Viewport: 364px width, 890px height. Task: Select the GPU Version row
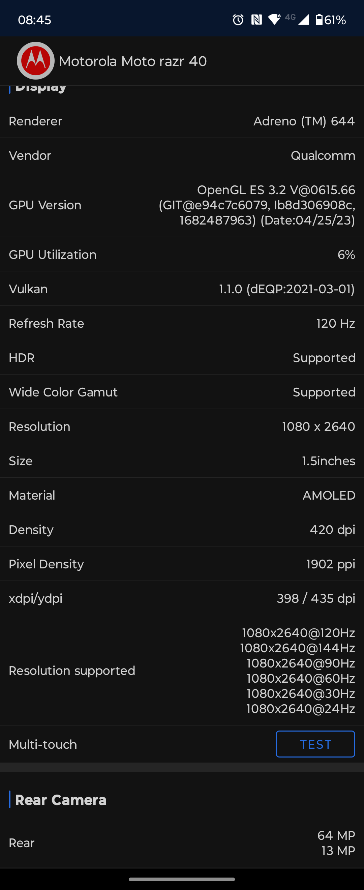pos(182,205)
